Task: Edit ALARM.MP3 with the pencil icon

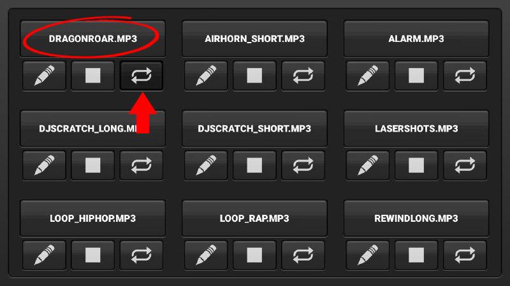Action: click(x=368, y=76)
